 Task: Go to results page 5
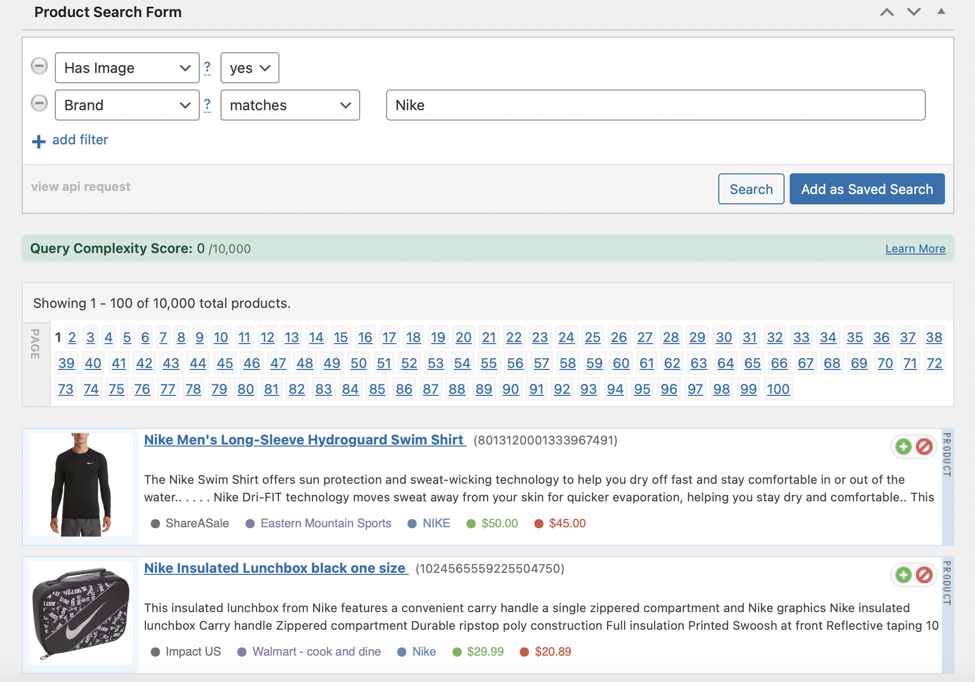127,337
